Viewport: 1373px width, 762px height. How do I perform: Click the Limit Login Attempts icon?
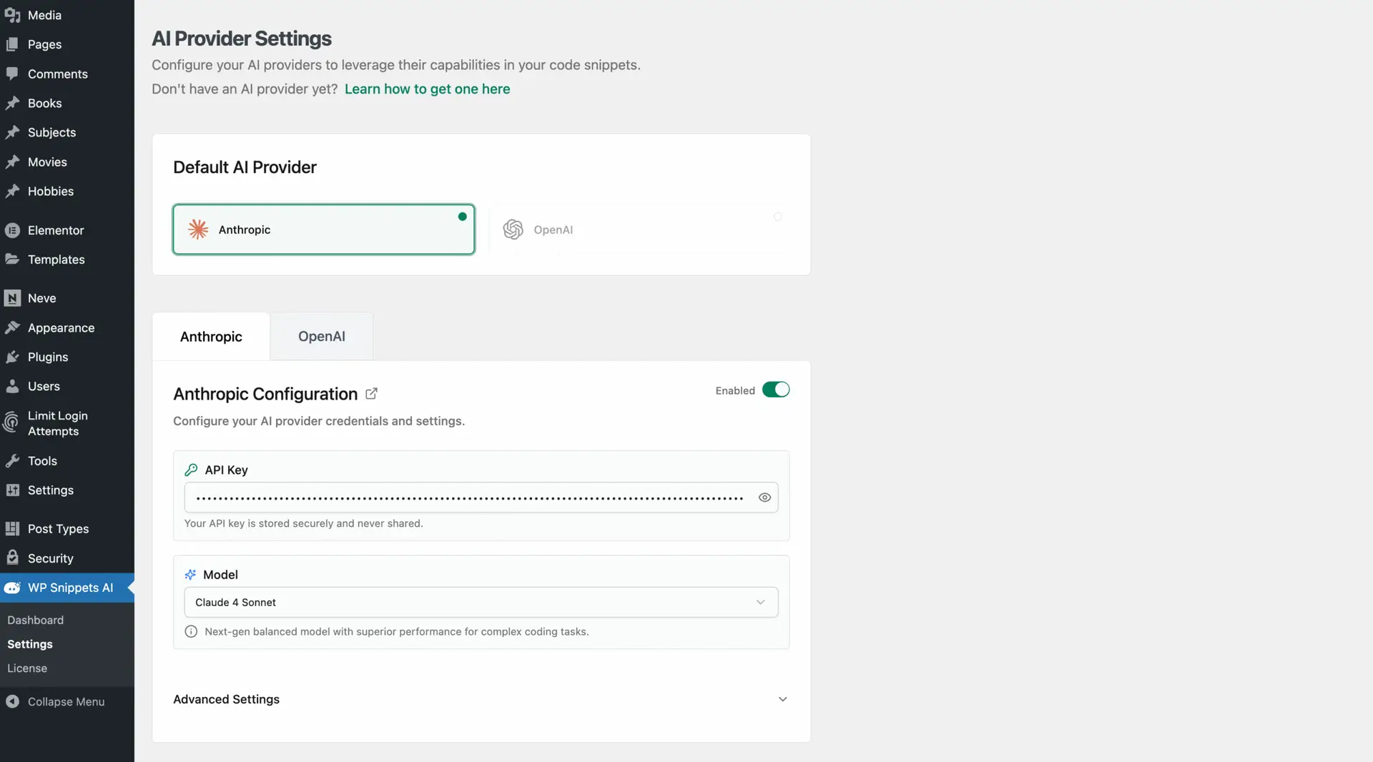[x=11, y=423]
